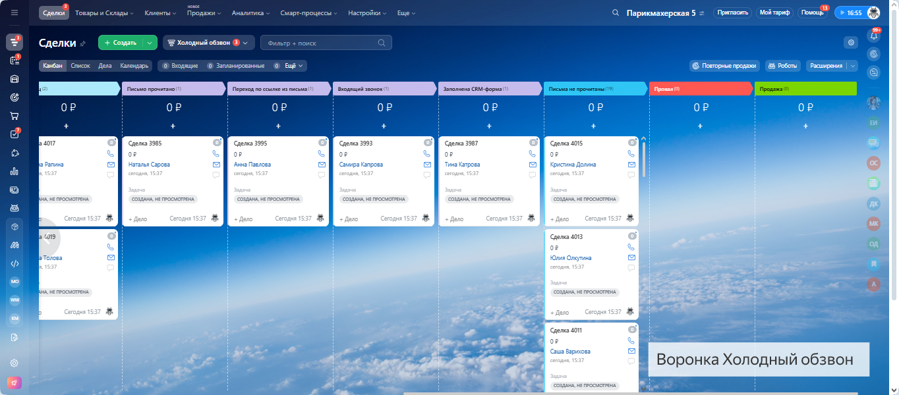The width and height of the screenshot is (899, 395).
Task: Click workspace switch icon beside Парикмахерская 5
Action: [x=702, y=13]
